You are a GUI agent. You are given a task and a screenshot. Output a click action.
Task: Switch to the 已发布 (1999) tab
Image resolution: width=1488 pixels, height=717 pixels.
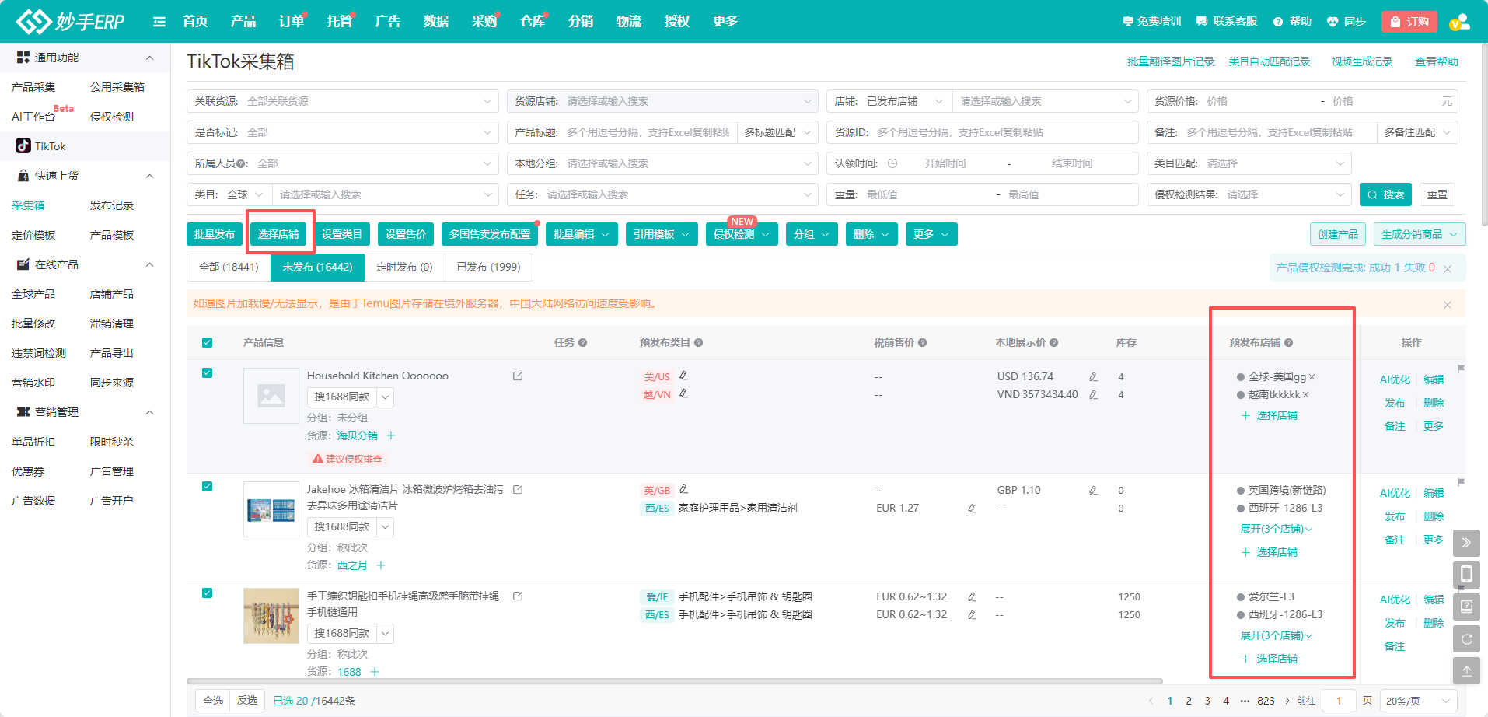coord(488,267)
